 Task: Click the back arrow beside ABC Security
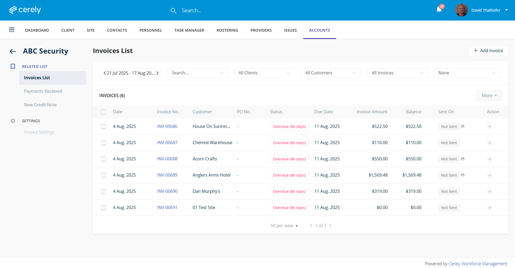pyautogui.click(x=13, y=51)
